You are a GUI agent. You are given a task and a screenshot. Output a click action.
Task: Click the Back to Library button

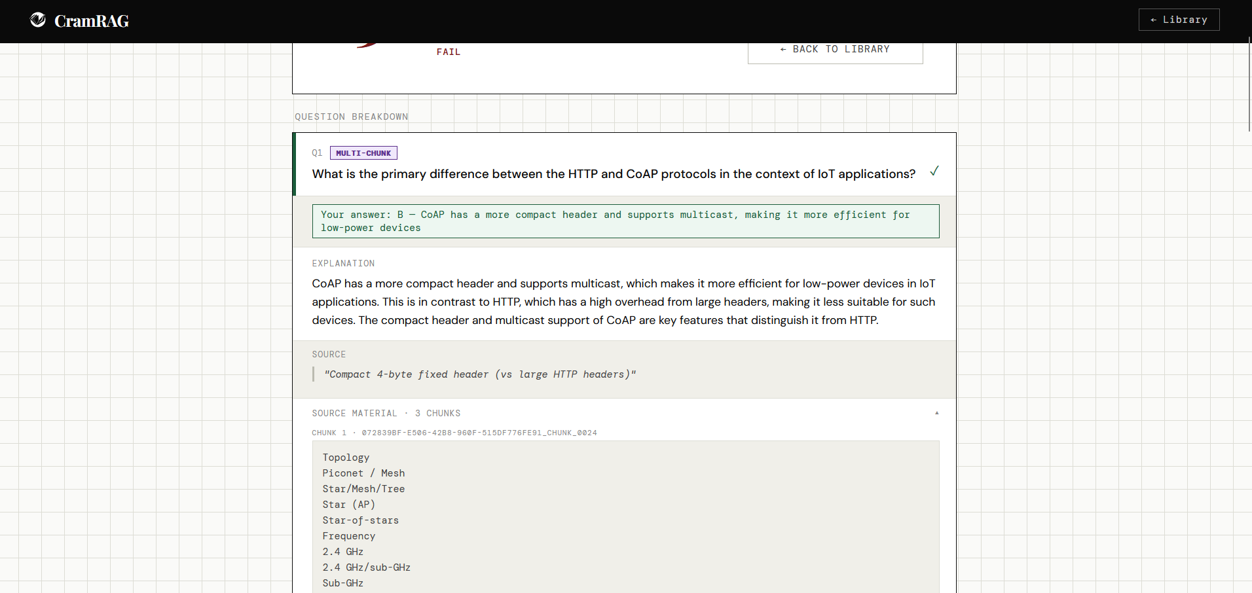click(x=835, y=50)
